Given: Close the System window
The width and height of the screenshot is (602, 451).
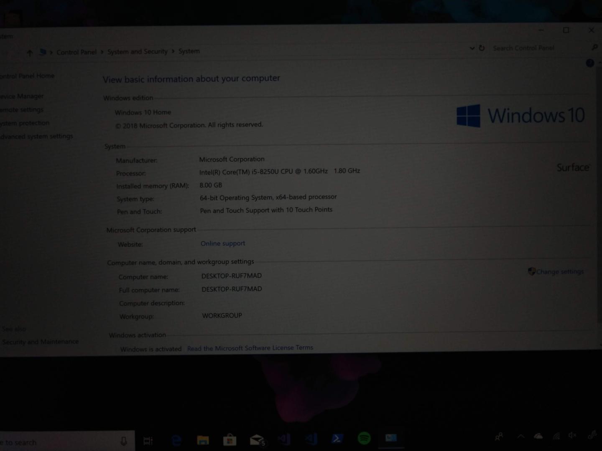Looking at the screenshot, I should 591,30.
